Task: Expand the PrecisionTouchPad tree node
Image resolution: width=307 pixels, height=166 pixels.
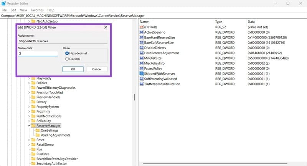Action: coord(29,93)
